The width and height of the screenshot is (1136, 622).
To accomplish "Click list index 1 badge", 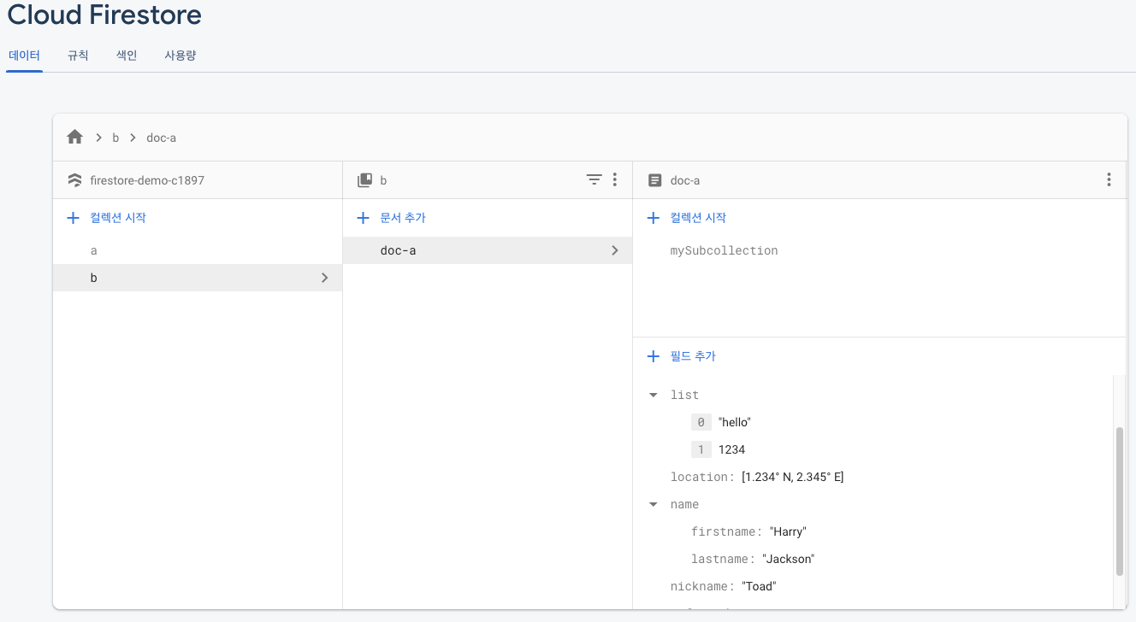I will [x=701, y=449].
